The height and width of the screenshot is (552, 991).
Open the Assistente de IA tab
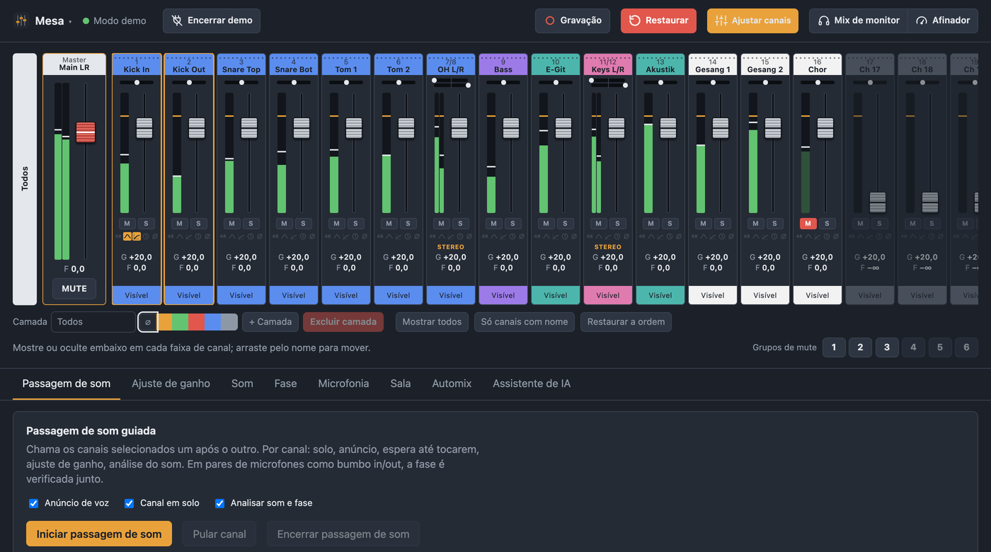pos(532,384)
